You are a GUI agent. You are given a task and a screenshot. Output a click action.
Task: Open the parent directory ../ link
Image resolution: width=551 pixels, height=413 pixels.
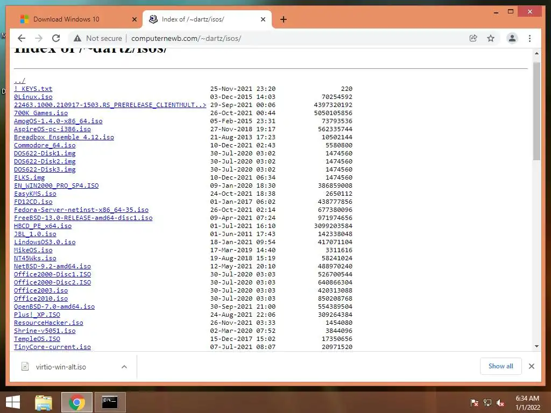[x=20, y=81]
